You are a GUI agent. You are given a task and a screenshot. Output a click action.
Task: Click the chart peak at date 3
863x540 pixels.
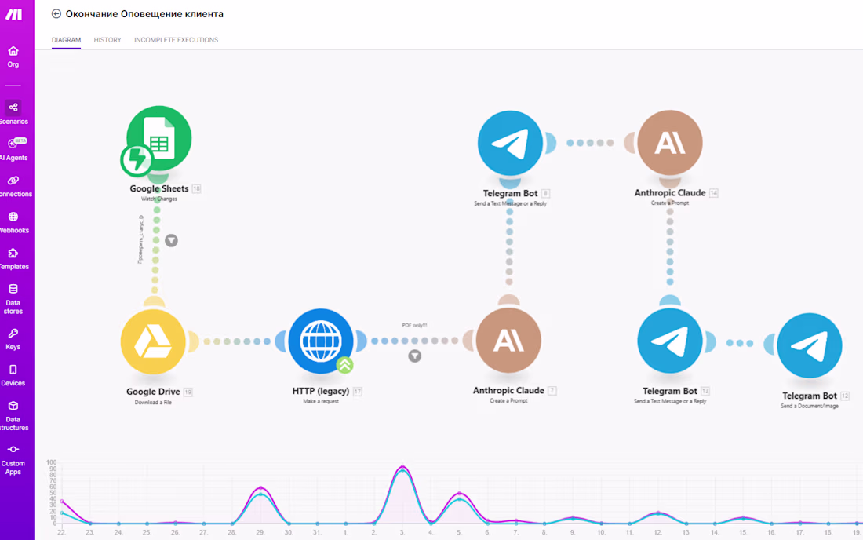402,467
